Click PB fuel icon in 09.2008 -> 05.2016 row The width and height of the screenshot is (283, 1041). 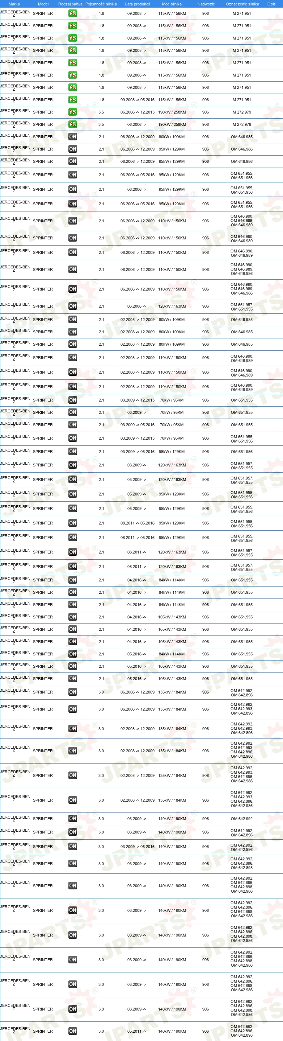[73, 99]
